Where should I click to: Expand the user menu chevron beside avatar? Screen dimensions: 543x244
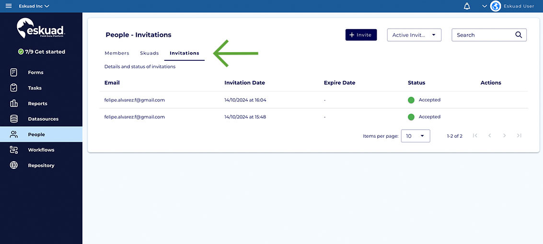[x=485, y=6]
